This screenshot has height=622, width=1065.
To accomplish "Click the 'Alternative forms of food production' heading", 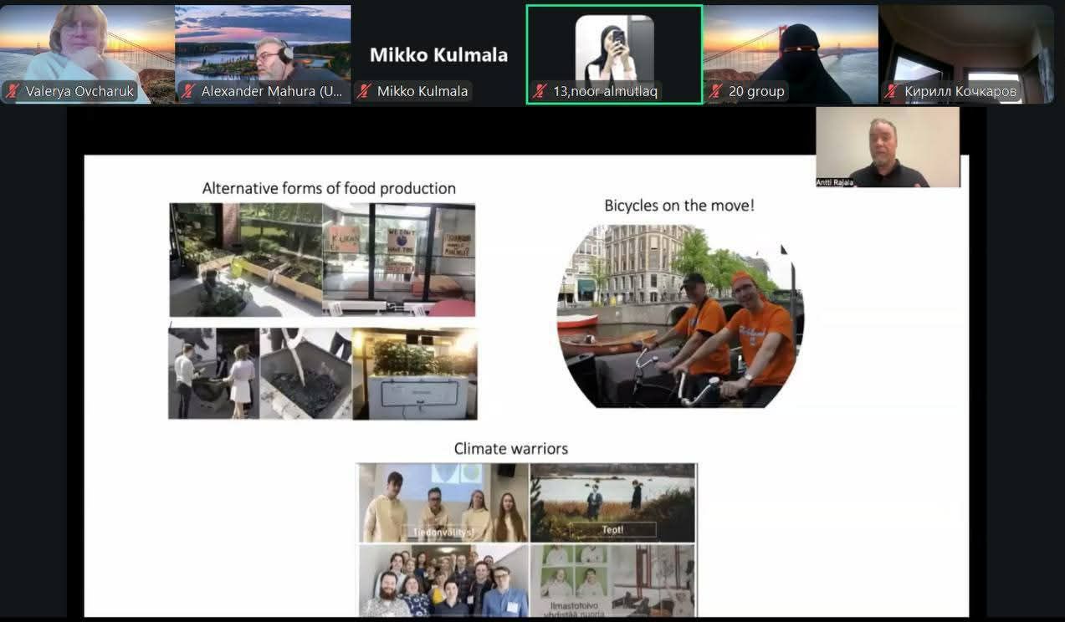I will [329, 188].
